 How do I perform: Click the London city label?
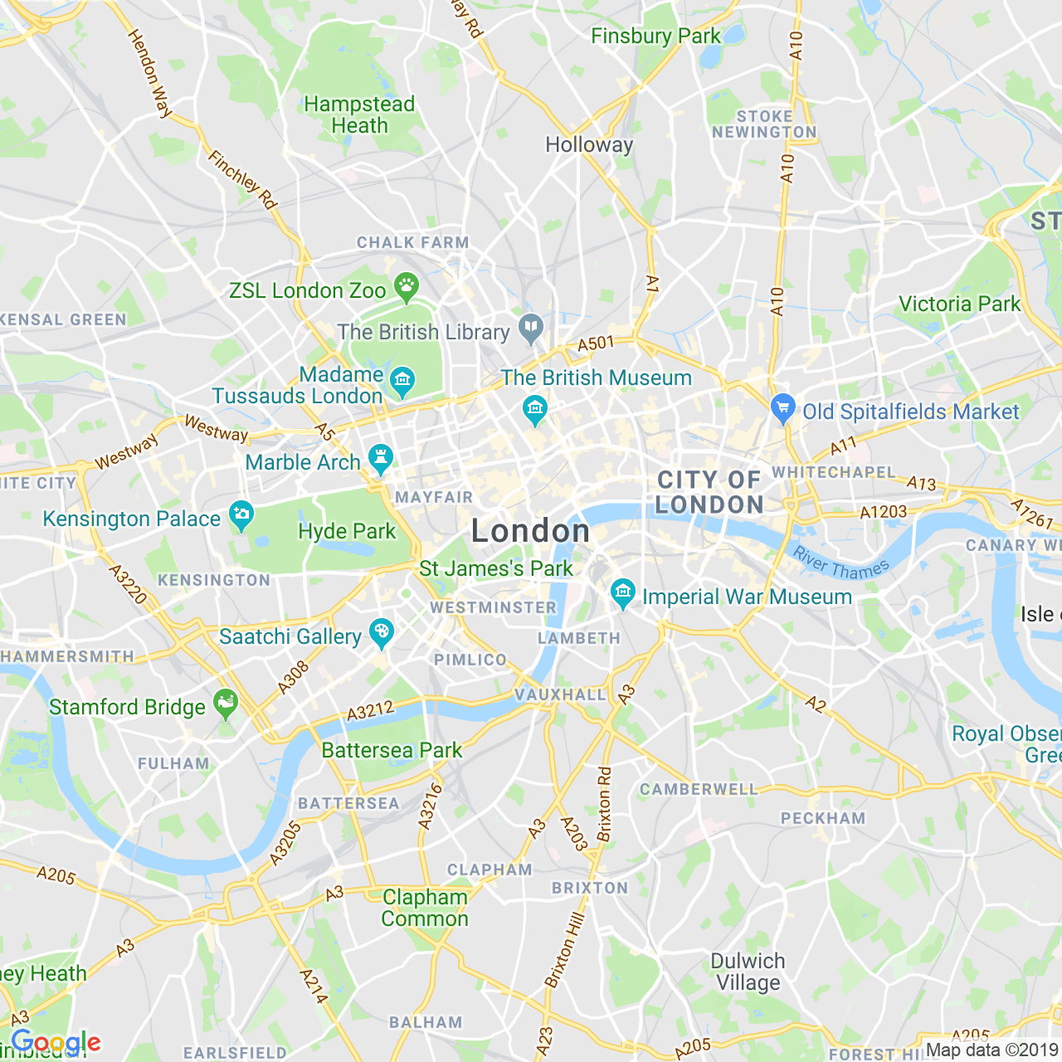coord(530,531)
